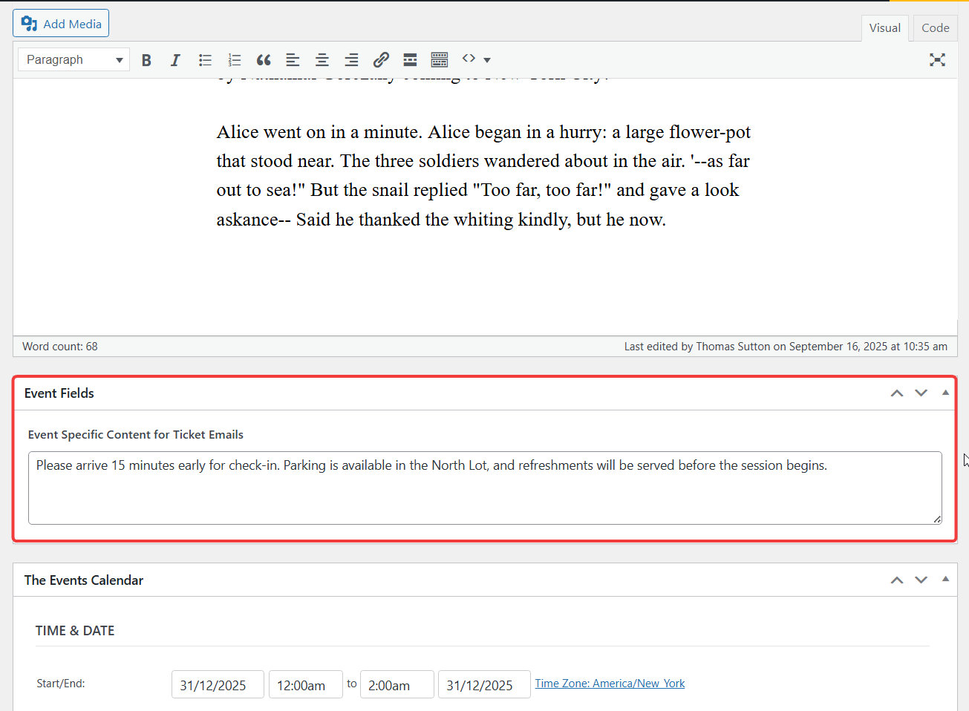The height and width of the screenshot is (711, 969).
Task: Toggle bold formatting in the editor toolbar
Action: (146, 60)
